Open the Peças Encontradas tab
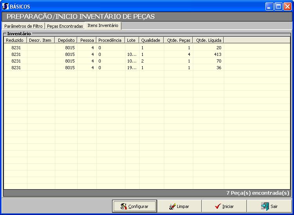The width and height of the screenshot is (294, 215). click(65, 26)
